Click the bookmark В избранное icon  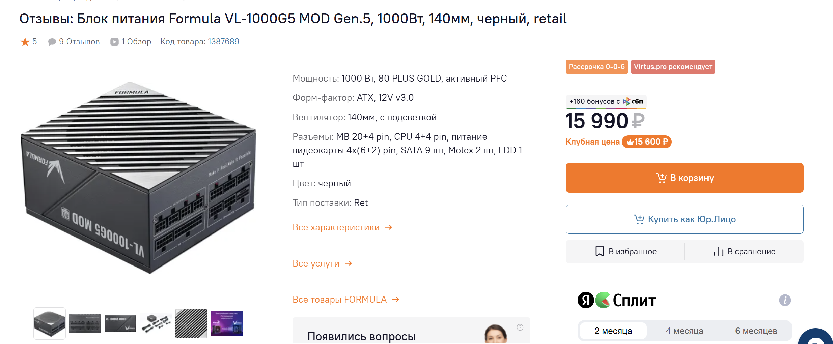click(x=600, y=252)
